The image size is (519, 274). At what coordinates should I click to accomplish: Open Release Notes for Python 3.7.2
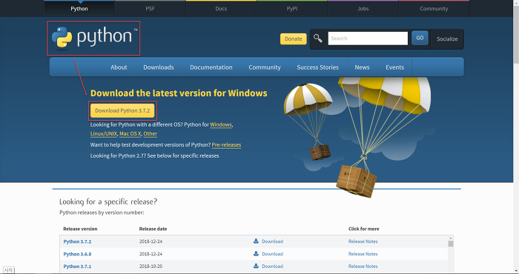pos(363,241)
